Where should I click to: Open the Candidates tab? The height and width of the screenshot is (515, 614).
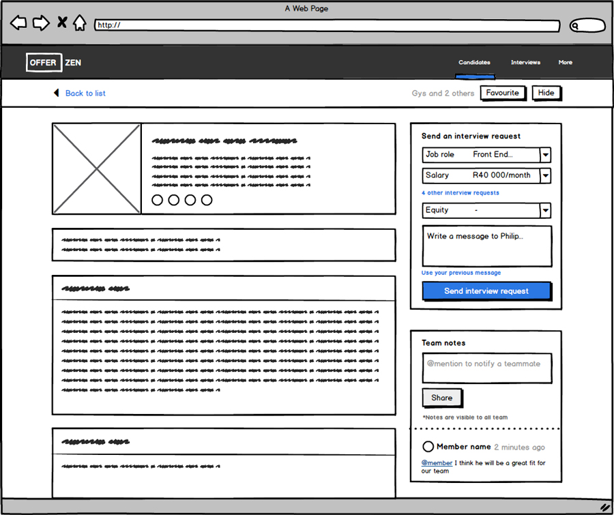pyautogui.click(x=474, y=62)
